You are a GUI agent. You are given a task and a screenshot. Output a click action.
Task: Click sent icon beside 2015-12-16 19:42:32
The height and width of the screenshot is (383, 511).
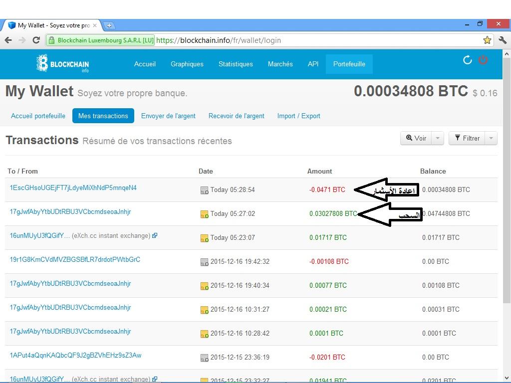tap(204, 262)
